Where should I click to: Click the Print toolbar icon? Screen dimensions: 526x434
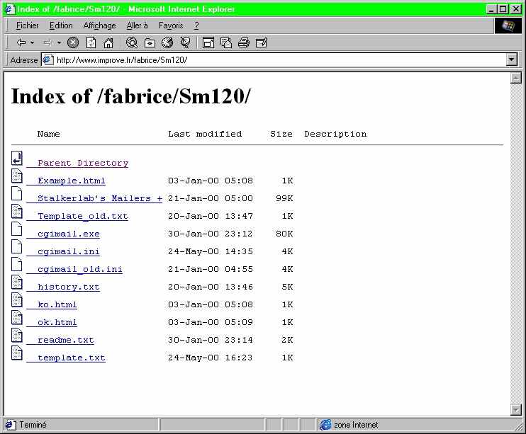click(x=244, y=42)
